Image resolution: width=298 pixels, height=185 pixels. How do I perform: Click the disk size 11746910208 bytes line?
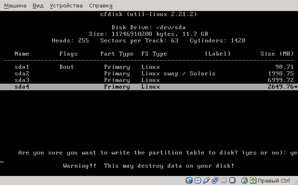point(149,34)
